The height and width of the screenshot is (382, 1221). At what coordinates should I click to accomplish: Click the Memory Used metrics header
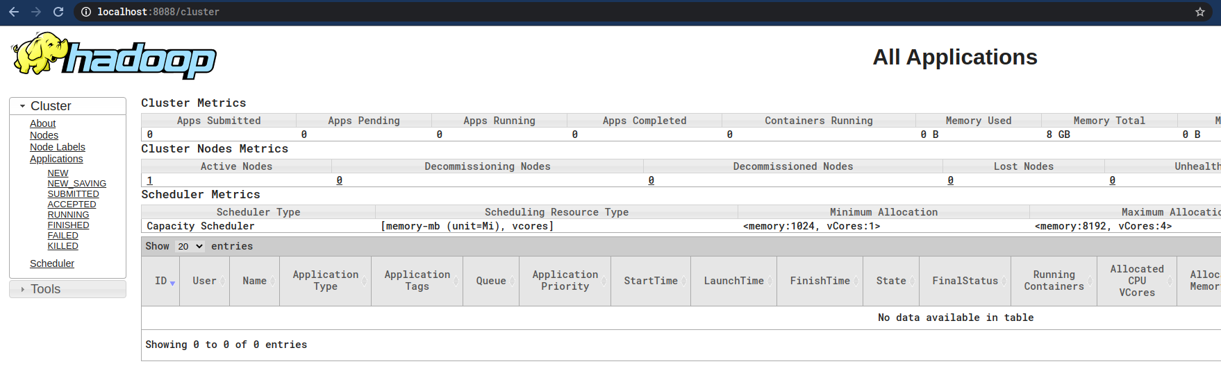tap(979, 121)
